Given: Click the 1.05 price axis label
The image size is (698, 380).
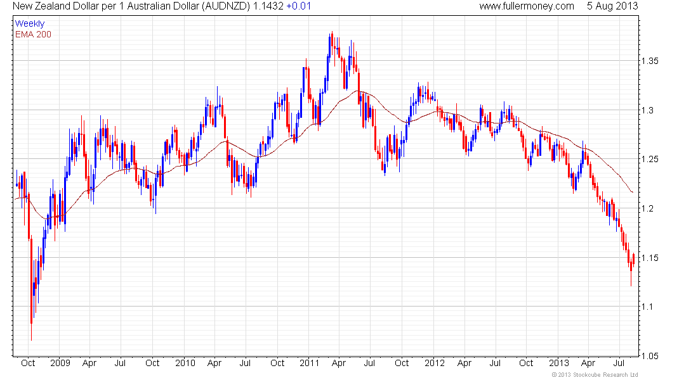Looking at the screenshot, I should pos(650,356).
